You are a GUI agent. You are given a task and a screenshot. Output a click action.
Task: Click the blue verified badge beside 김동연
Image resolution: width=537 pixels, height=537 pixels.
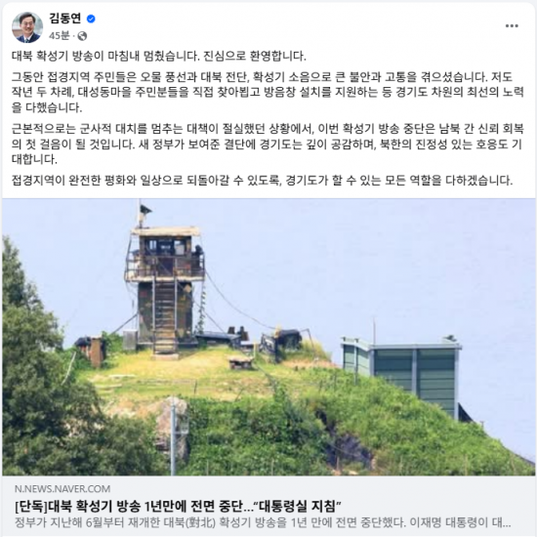[x=91, y=19]
